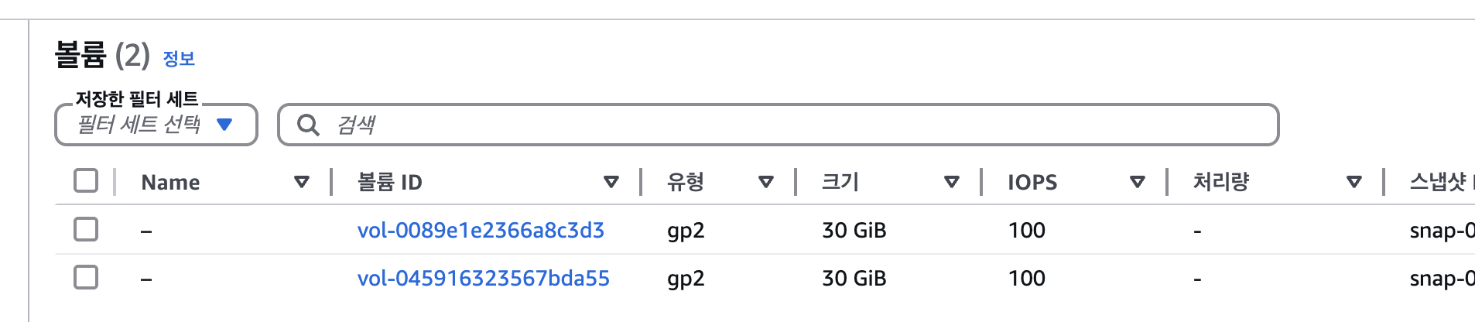Check the vol-0089e1e2366a8c3d3 row checkbox

(x=86, y=229)
